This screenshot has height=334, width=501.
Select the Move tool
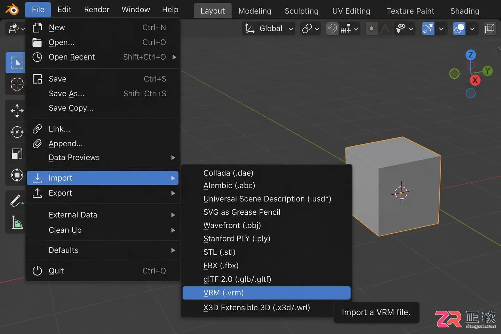pyautogui.click(x=17, y=111)
